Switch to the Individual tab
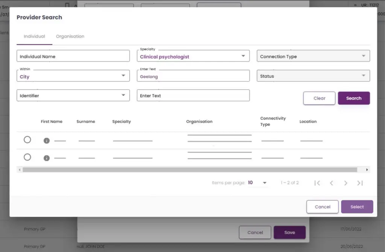This screenshot has height=252, width=385. [x=34, y=36]
